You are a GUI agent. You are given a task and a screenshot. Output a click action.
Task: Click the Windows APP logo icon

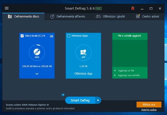click(x=83, y=52)
